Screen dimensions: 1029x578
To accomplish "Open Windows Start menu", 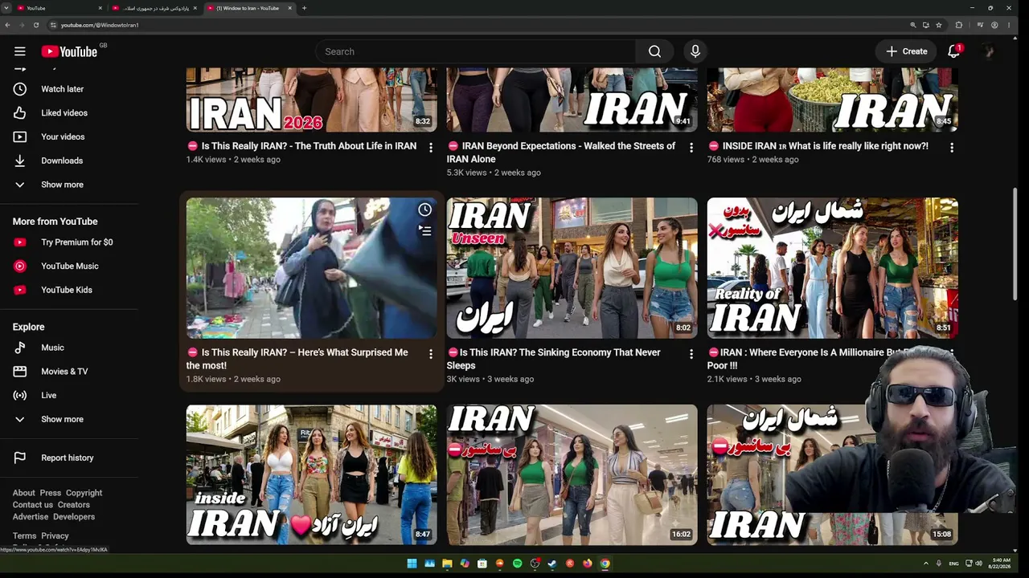I will click(412, 564).
